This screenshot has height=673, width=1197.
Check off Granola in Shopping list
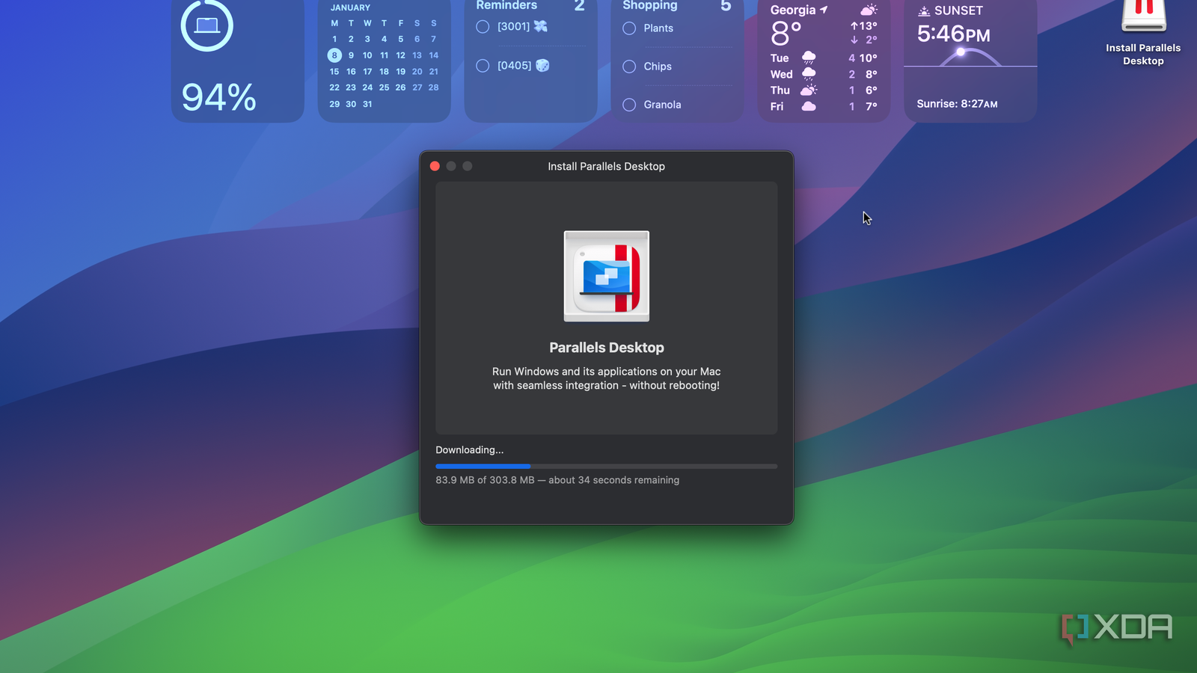click(x=629, y=105)
